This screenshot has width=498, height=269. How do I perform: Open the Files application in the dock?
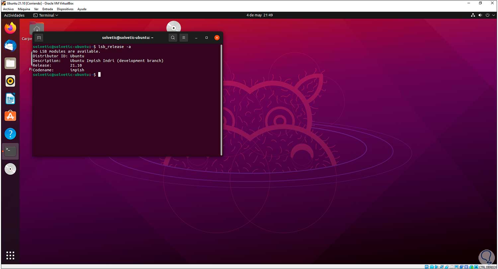(10, 63)
